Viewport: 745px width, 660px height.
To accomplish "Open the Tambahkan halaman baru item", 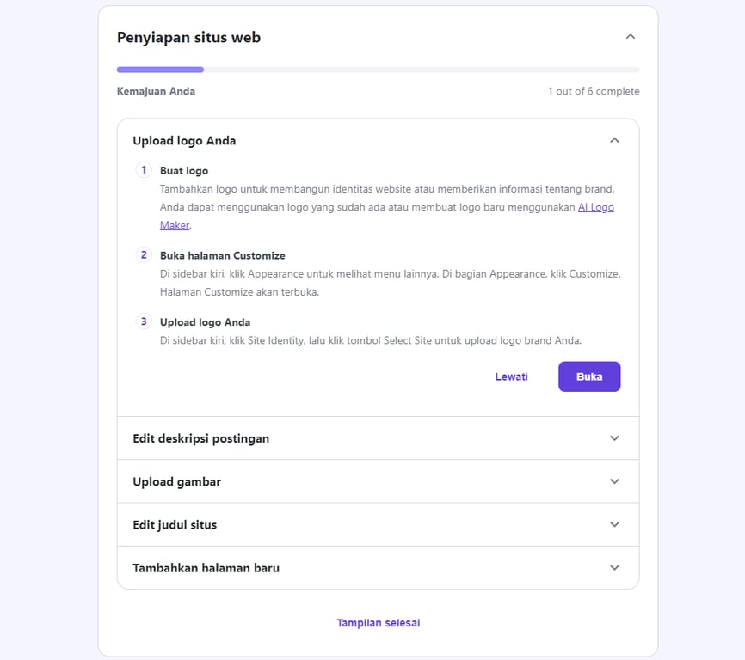I will 206,568.
